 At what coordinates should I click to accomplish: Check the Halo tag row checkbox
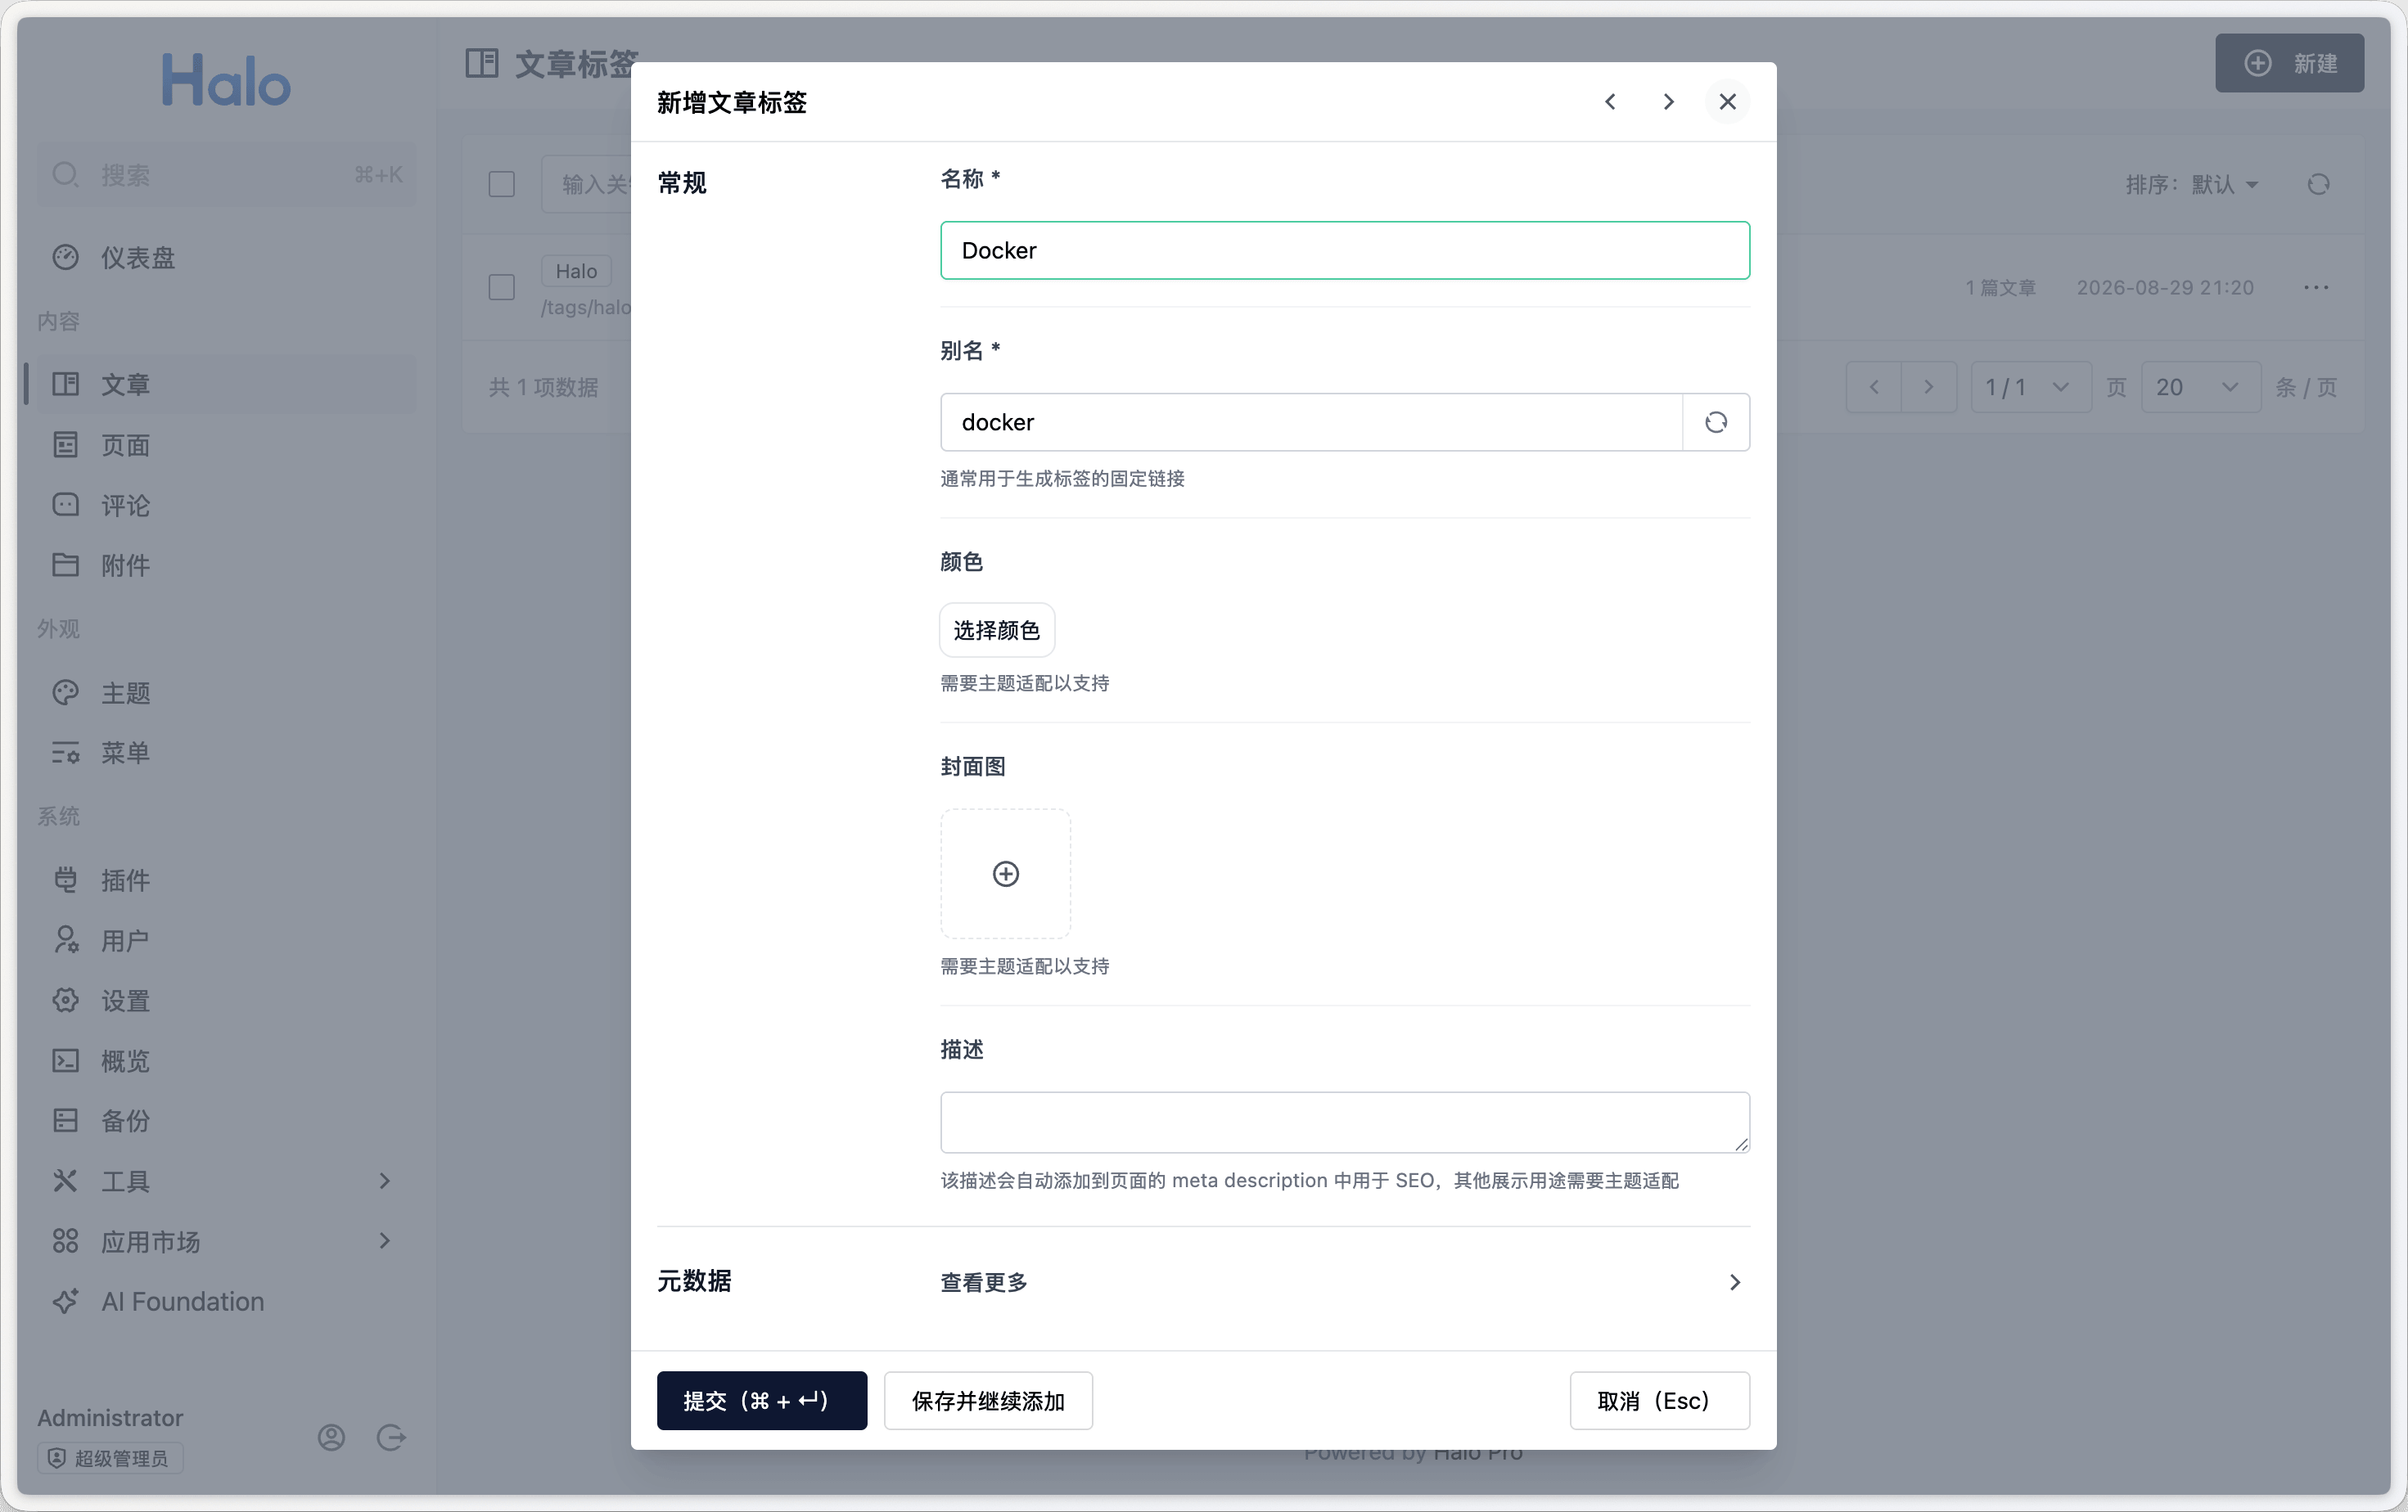tap(501, 288)
